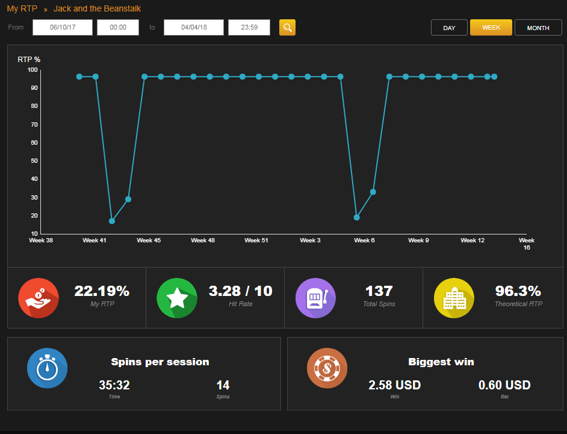
Task: Click the lowest data point near Week 41
Action: coord(112,221)
